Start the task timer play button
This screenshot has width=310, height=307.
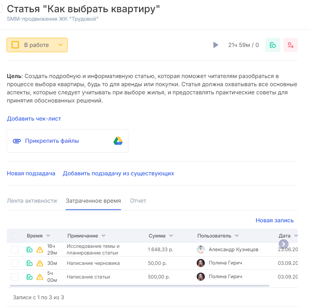click(x=216, y=45)
